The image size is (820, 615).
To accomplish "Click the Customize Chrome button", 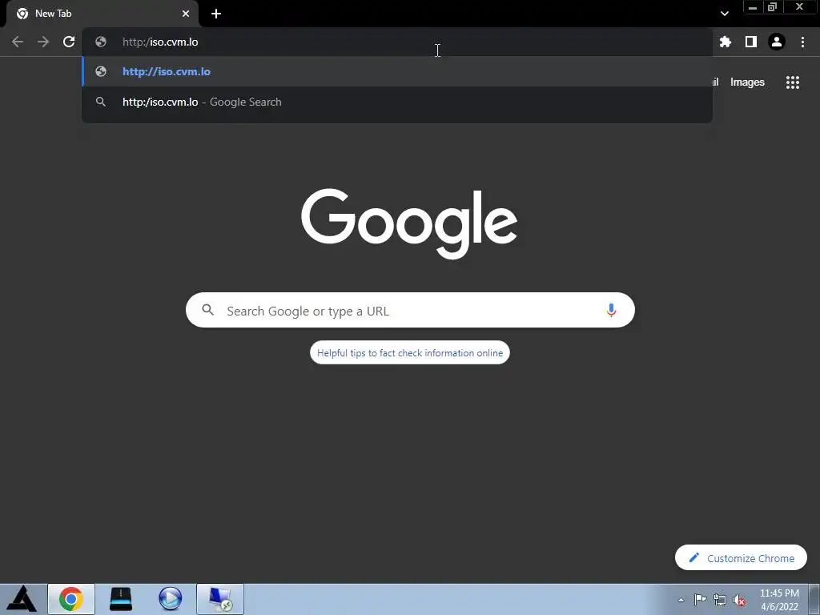I will (x=741, y=558).
